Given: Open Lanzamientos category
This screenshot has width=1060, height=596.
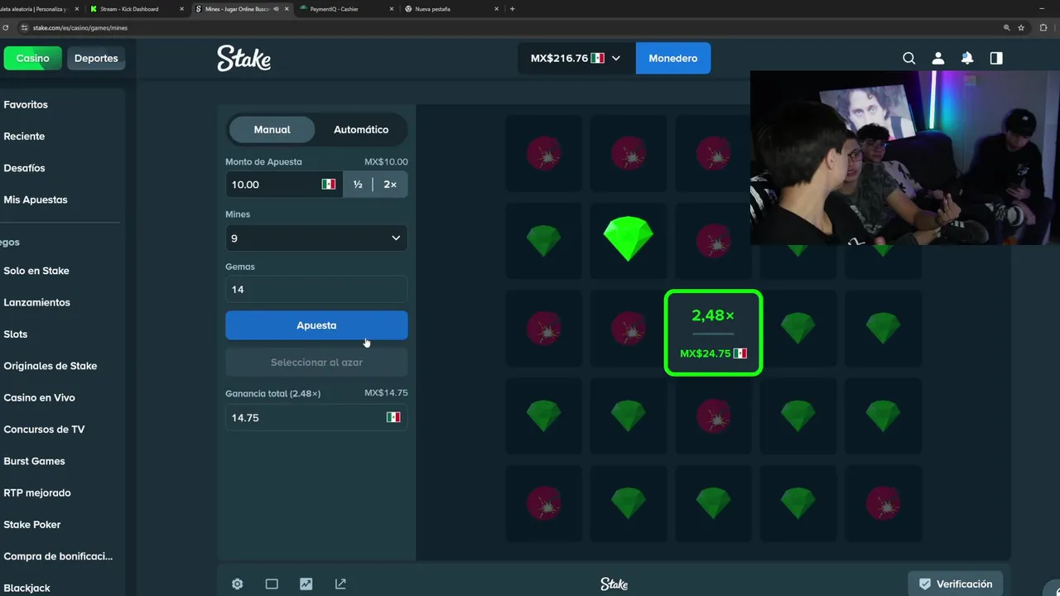Looking at the screenshot, I should [x=36, y=302].
